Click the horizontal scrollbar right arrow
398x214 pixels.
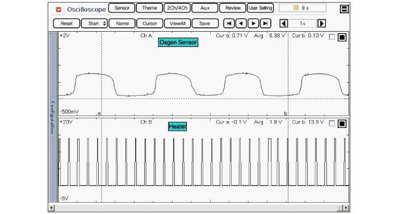click(346, 208)
